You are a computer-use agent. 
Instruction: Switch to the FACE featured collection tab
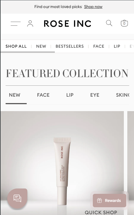[x=43, y=95]
